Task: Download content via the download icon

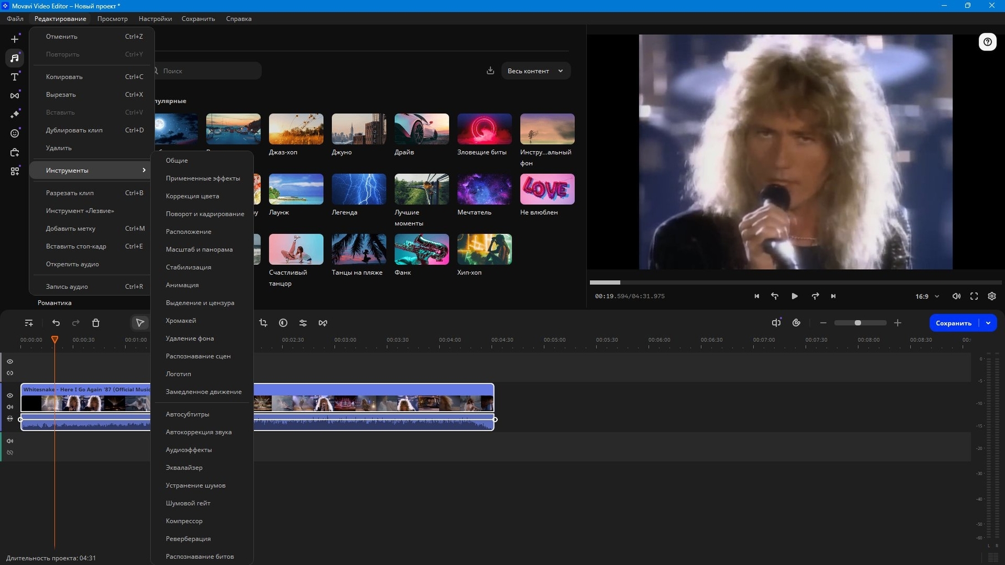Action: pos(490,71)
